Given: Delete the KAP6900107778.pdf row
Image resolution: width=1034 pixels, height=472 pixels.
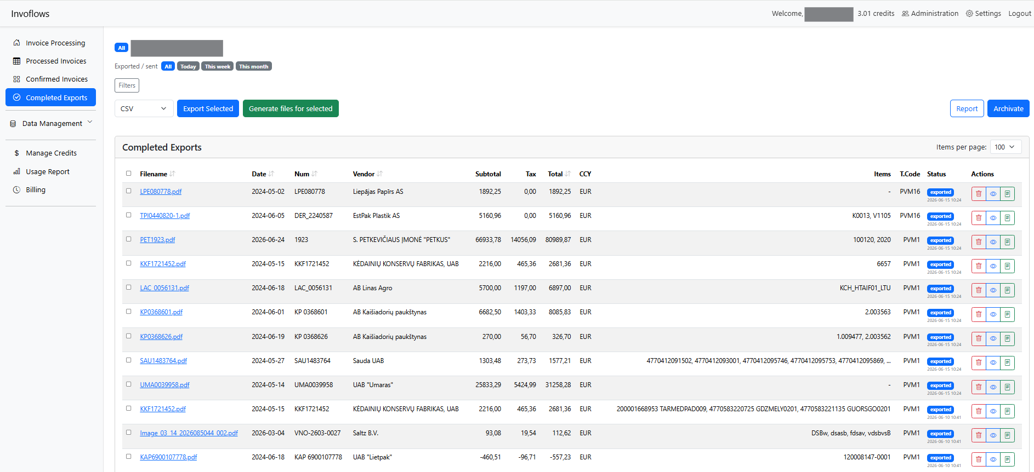Looking at the screenshot, I should 979,459.
